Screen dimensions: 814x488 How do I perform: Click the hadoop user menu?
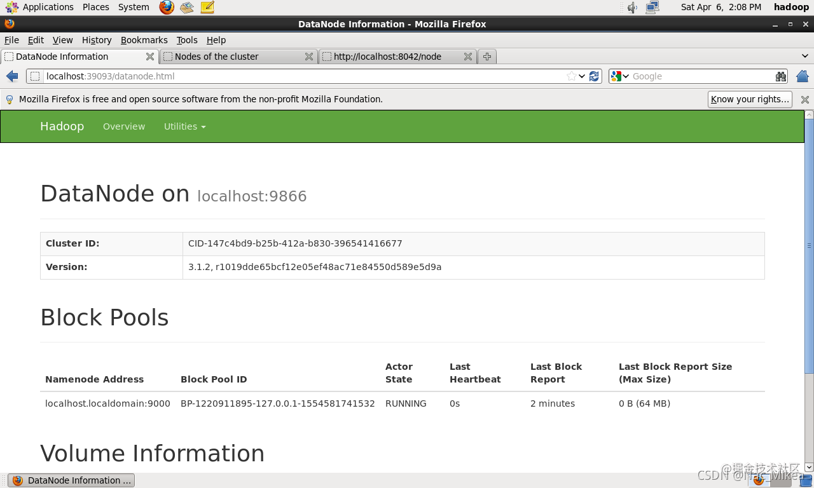[x=790, y=7]
